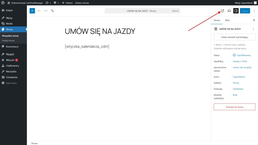Open the document overview

52,11
